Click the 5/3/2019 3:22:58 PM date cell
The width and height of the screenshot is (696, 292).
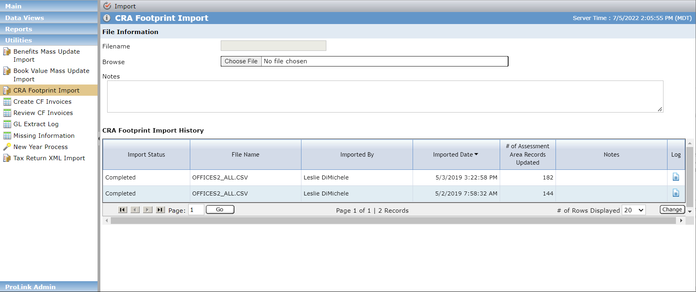(x=456, y=177)
